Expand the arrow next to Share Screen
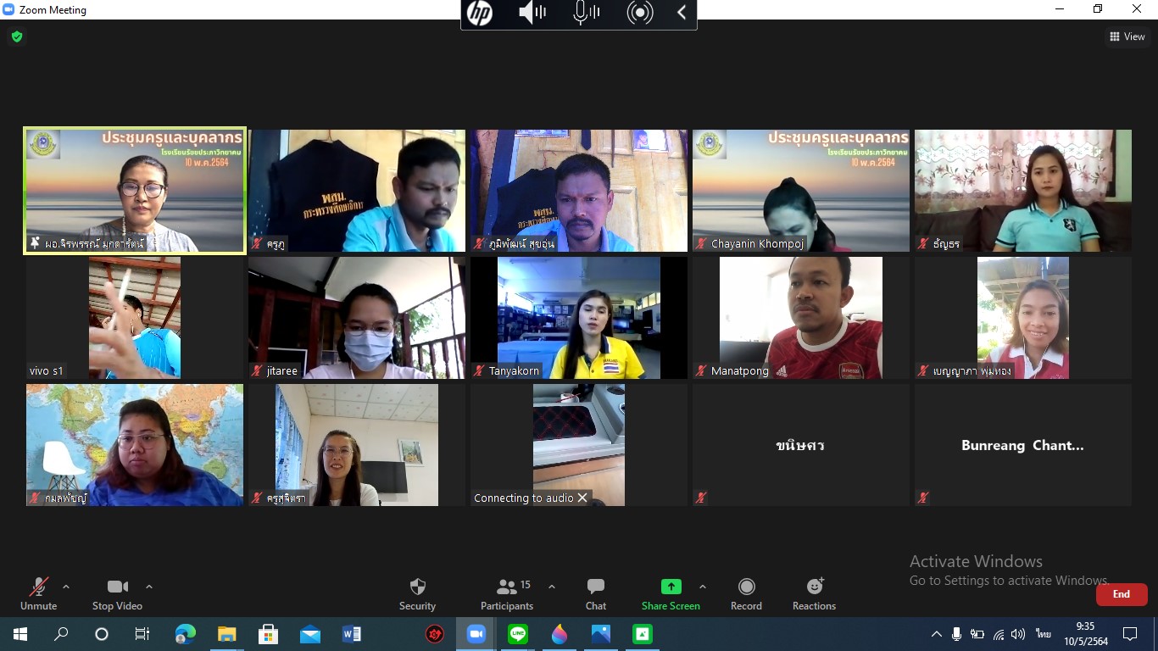1158x651 pixels. [702, 587]
